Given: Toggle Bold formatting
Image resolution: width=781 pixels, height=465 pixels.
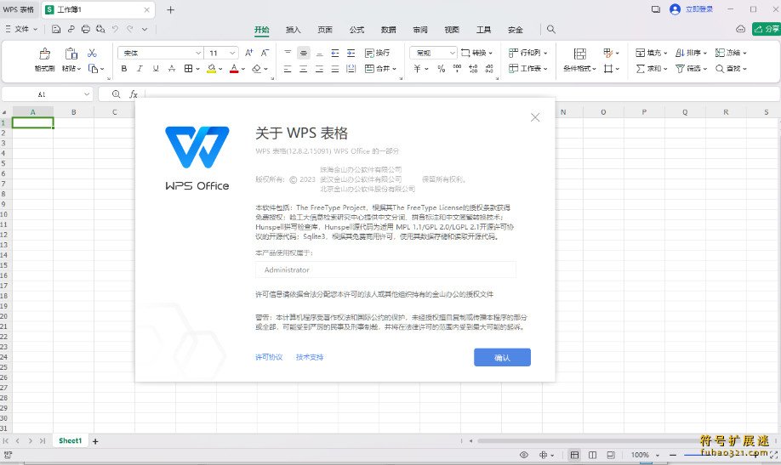Looking at the screenshot, I should click(x=124, y=69).
